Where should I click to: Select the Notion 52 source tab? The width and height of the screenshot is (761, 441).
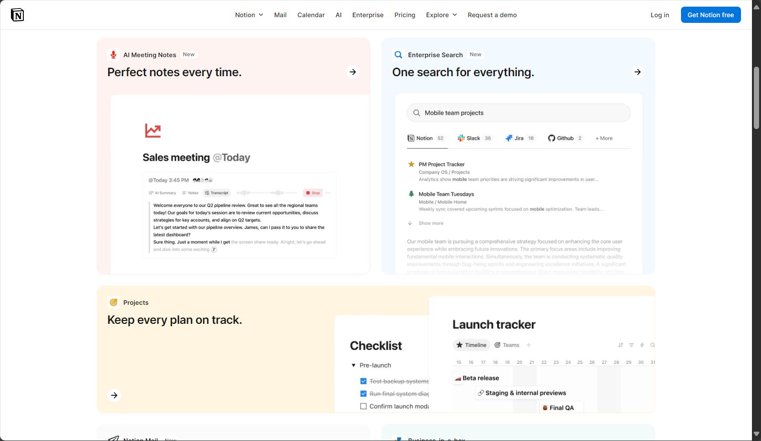point(426,138)
